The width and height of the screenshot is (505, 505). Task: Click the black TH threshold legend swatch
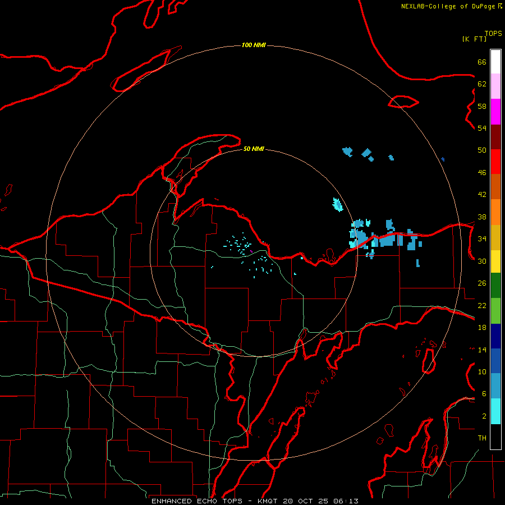495,437
